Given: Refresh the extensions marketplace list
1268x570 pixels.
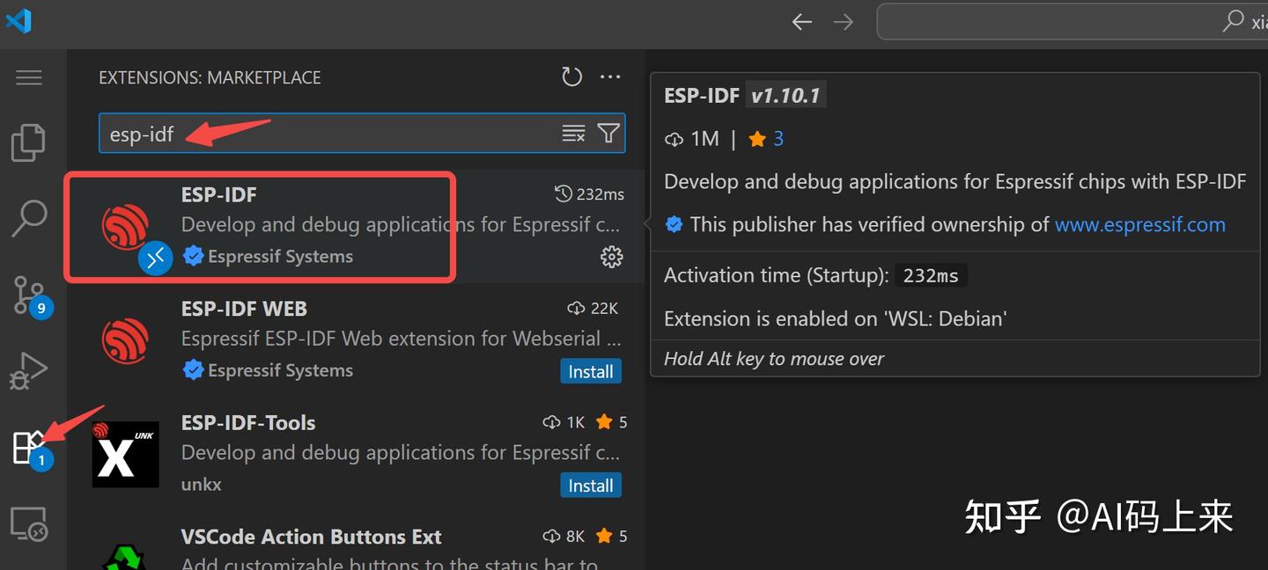Looking at the screenshot, I should coord(572,77).
